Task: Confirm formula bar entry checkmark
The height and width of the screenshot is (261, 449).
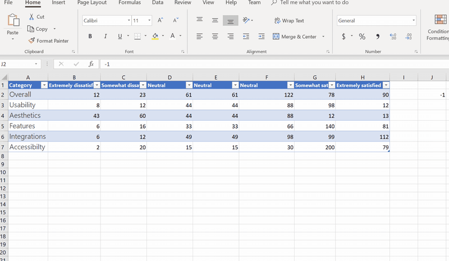Action: [x=76, y=64]
